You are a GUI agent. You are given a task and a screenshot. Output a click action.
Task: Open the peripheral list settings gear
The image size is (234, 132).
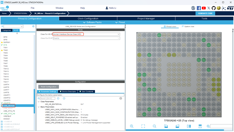[x=33, y=26]
